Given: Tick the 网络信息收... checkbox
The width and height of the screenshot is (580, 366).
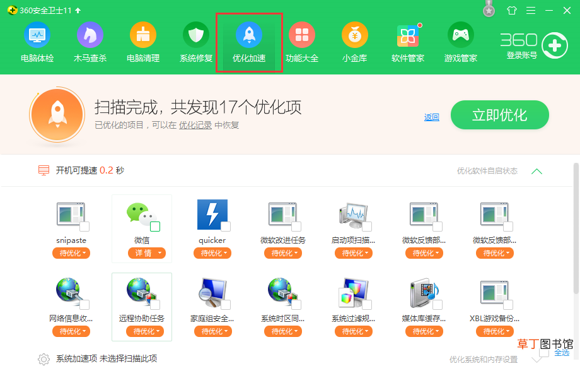Looking at the screenshot, I should coord(84,305).
